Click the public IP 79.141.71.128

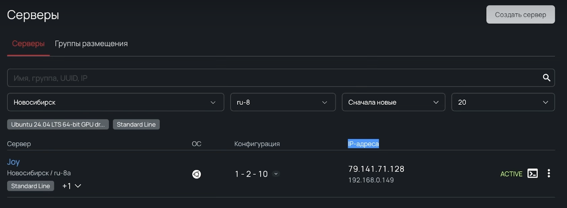coord(376,169)
